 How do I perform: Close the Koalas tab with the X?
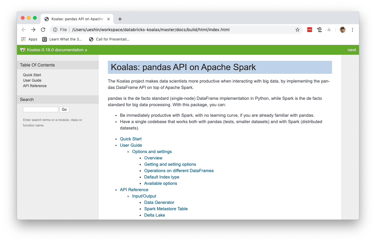coord(108,19)
